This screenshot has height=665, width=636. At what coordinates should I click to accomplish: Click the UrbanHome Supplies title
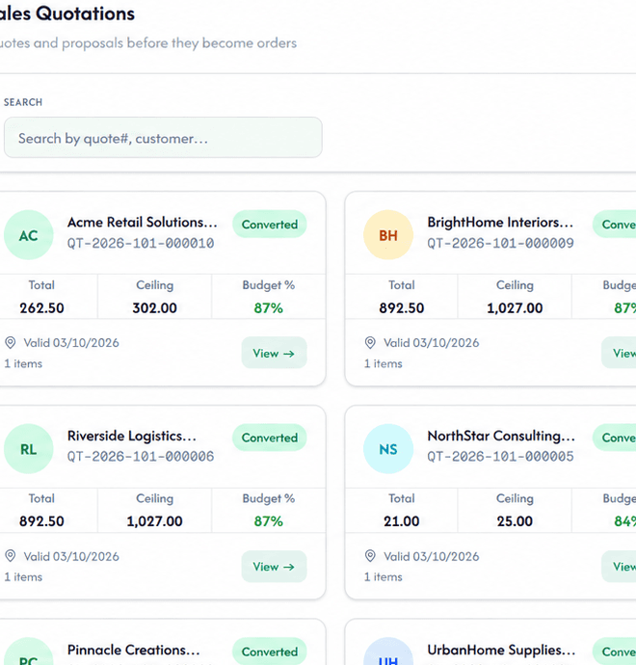pyautogui.click(x=501, y=650)
